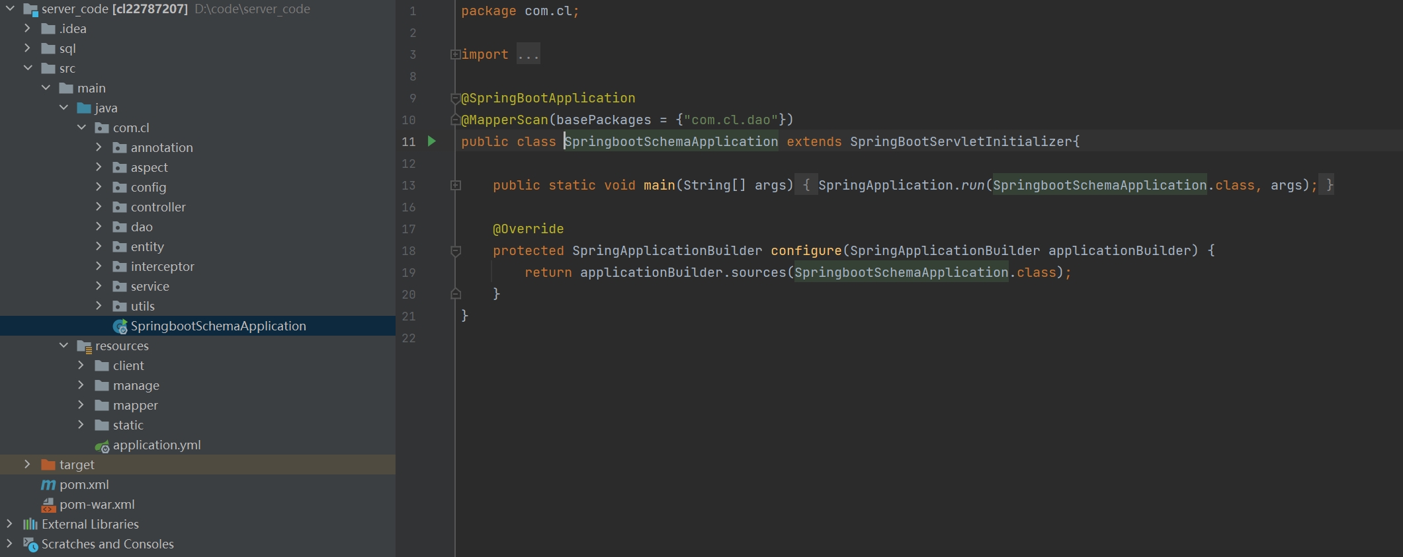Image resolution: width=1403 pixels, height=557 pixels.
Task: Click the aspect package folder icon
Action: tap(120, 167)
